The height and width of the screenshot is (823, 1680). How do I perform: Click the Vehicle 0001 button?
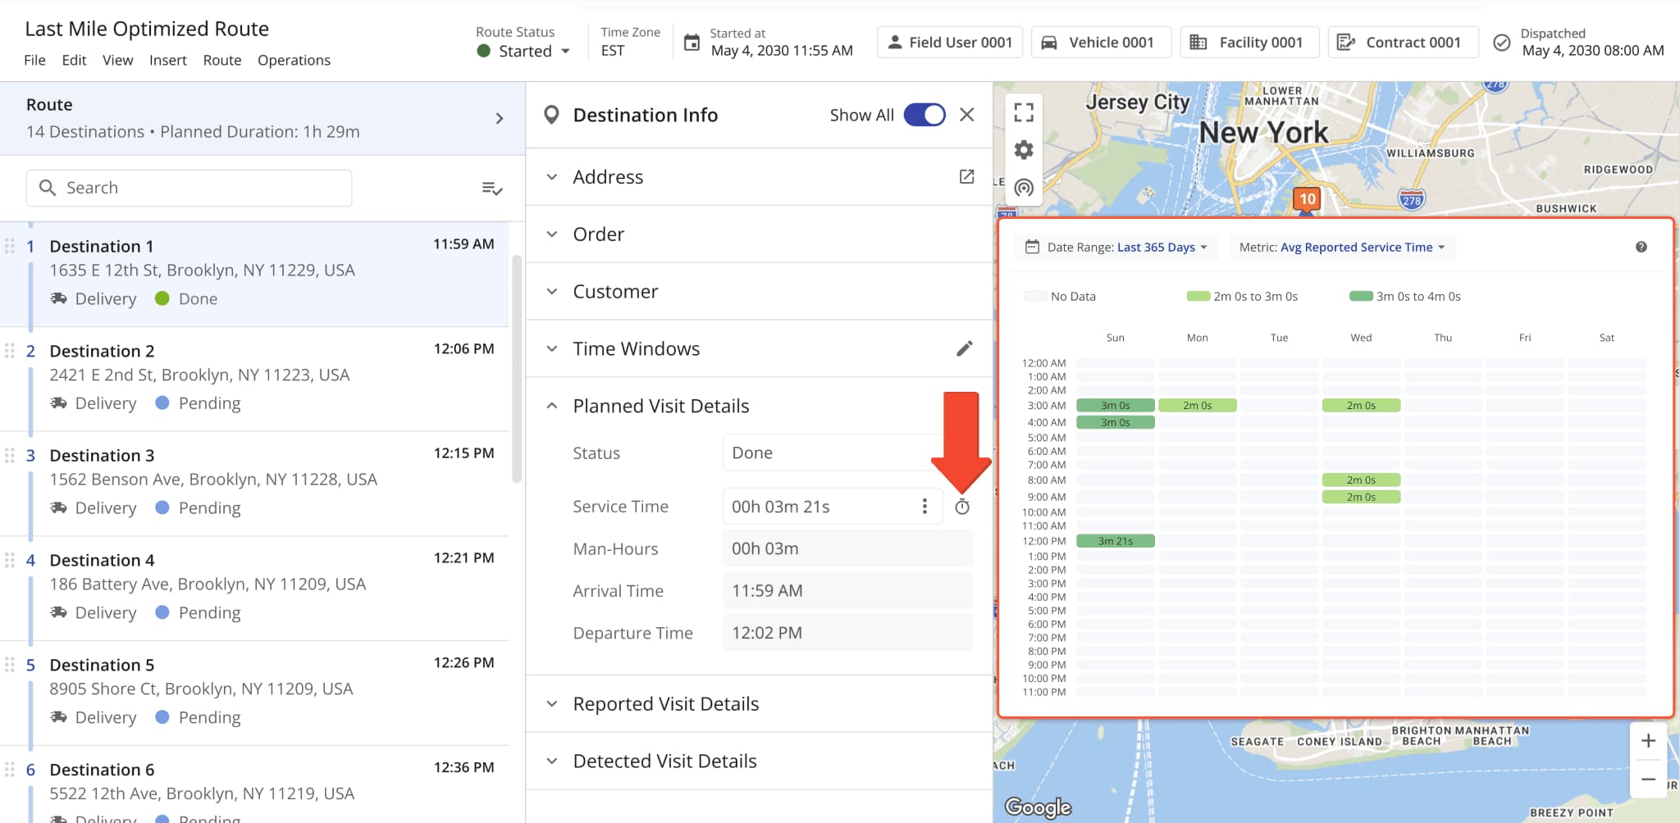coord(1100,43)
